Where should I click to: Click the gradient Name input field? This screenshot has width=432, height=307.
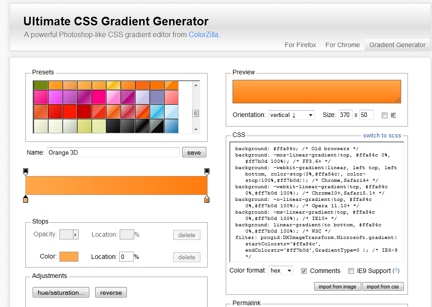113,152
